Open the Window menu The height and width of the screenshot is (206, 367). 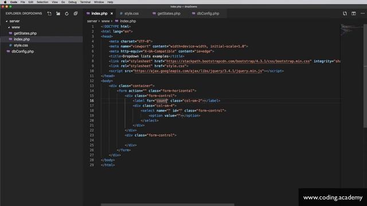tap(99, 2)
